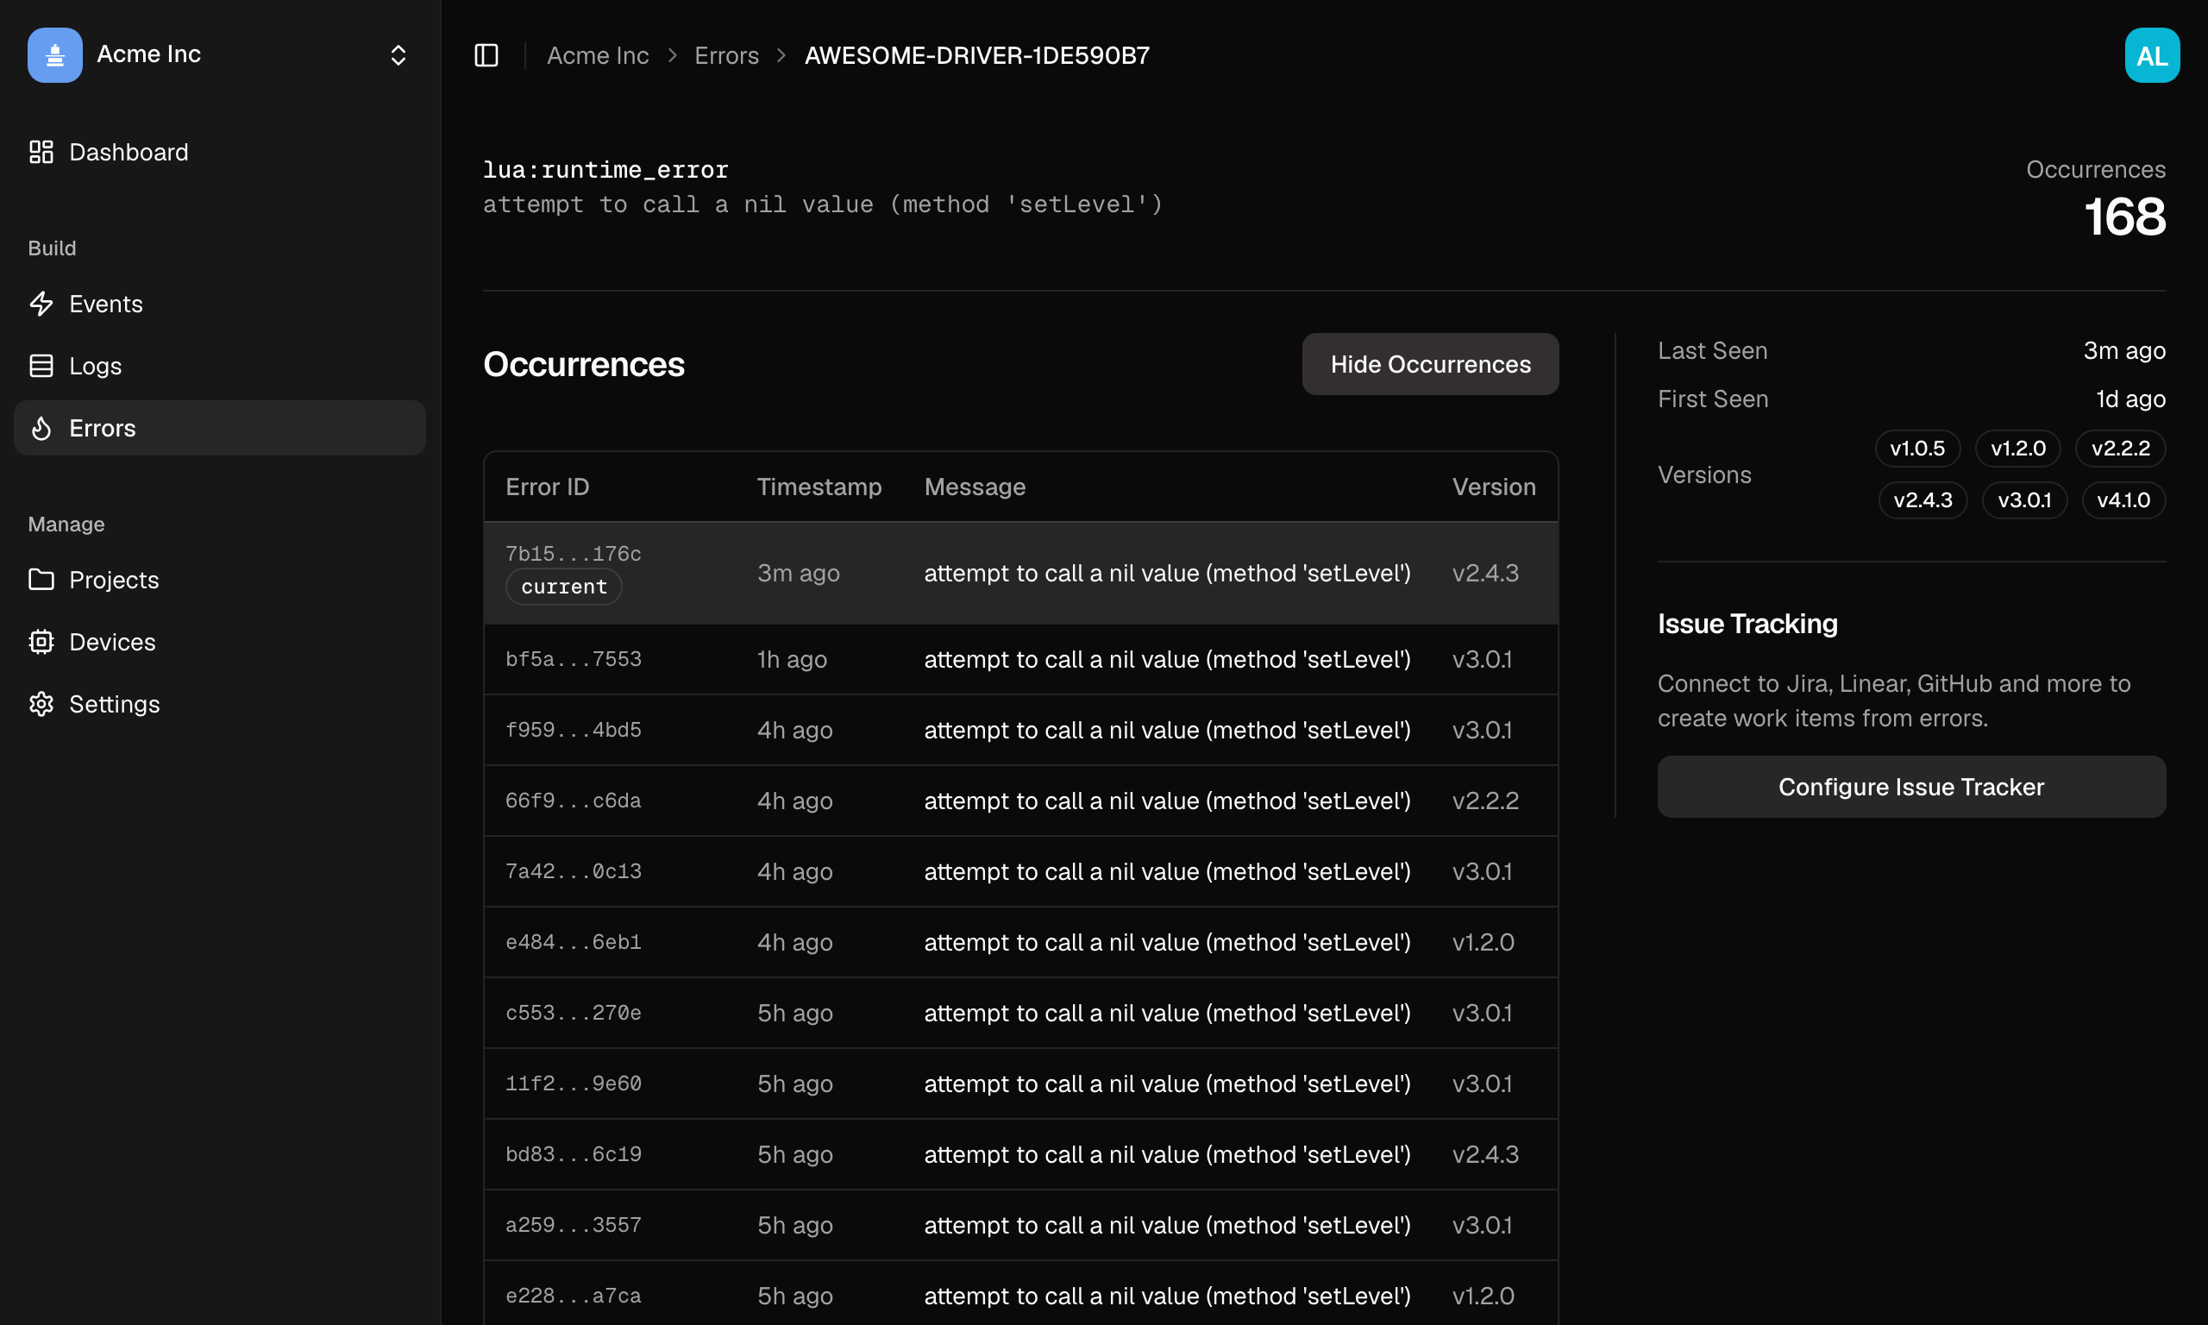Click the Logs list icon
The height and width of the screenshot is (1325, 2208).
pos(41,366)
